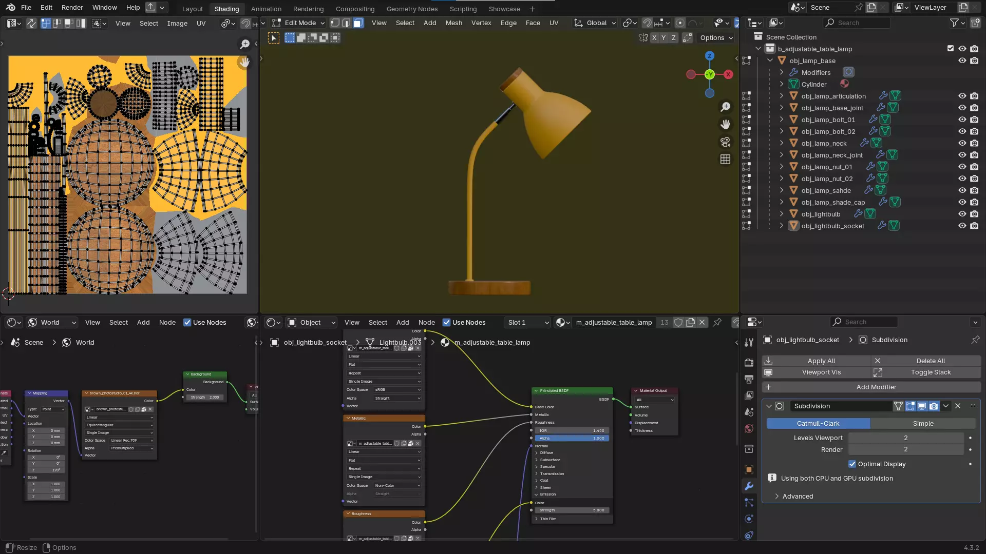The width and height of the screenshot is (986, 554).
Task: Hide obj_lamp_neck in viewport
Action: [962, 143]
